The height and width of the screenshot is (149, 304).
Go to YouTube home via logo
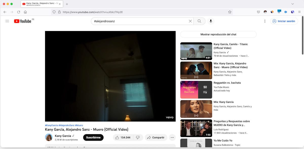point(23,21)
